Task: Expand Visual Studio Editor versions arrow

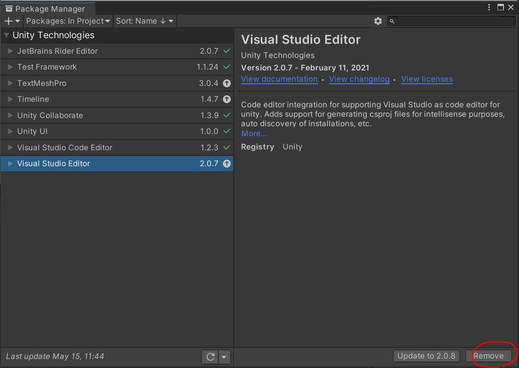Action: point(11,164)
